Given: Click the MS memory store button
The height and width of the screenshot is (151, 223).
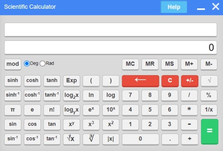Looking at the screenshot, I should point(170,64).
